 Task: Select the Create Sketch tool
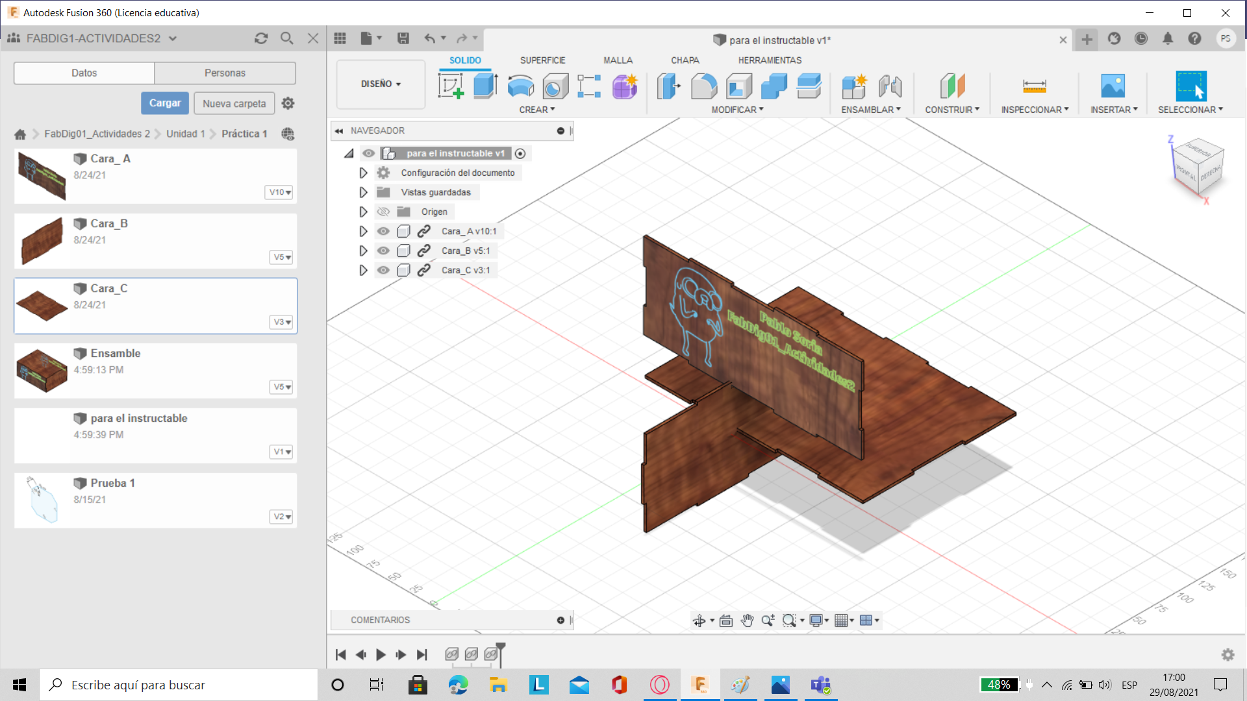pos(450,86)
